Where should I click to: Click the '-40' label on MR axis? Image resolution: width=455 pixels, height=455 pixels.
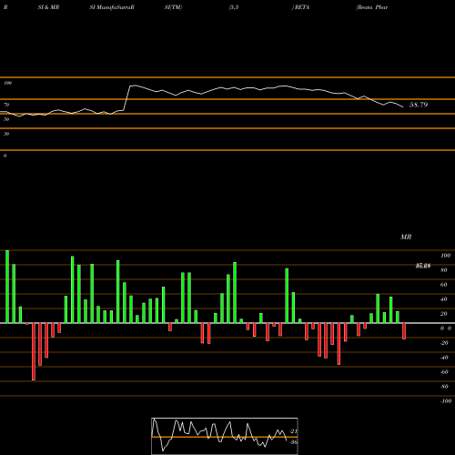coord(444,358)
